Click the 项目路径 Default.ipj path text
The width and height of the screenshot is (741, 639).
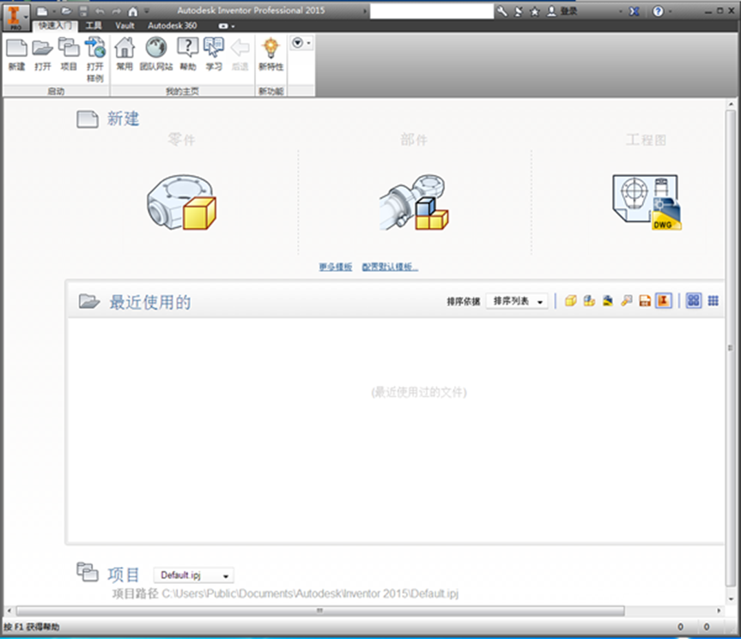286,594
